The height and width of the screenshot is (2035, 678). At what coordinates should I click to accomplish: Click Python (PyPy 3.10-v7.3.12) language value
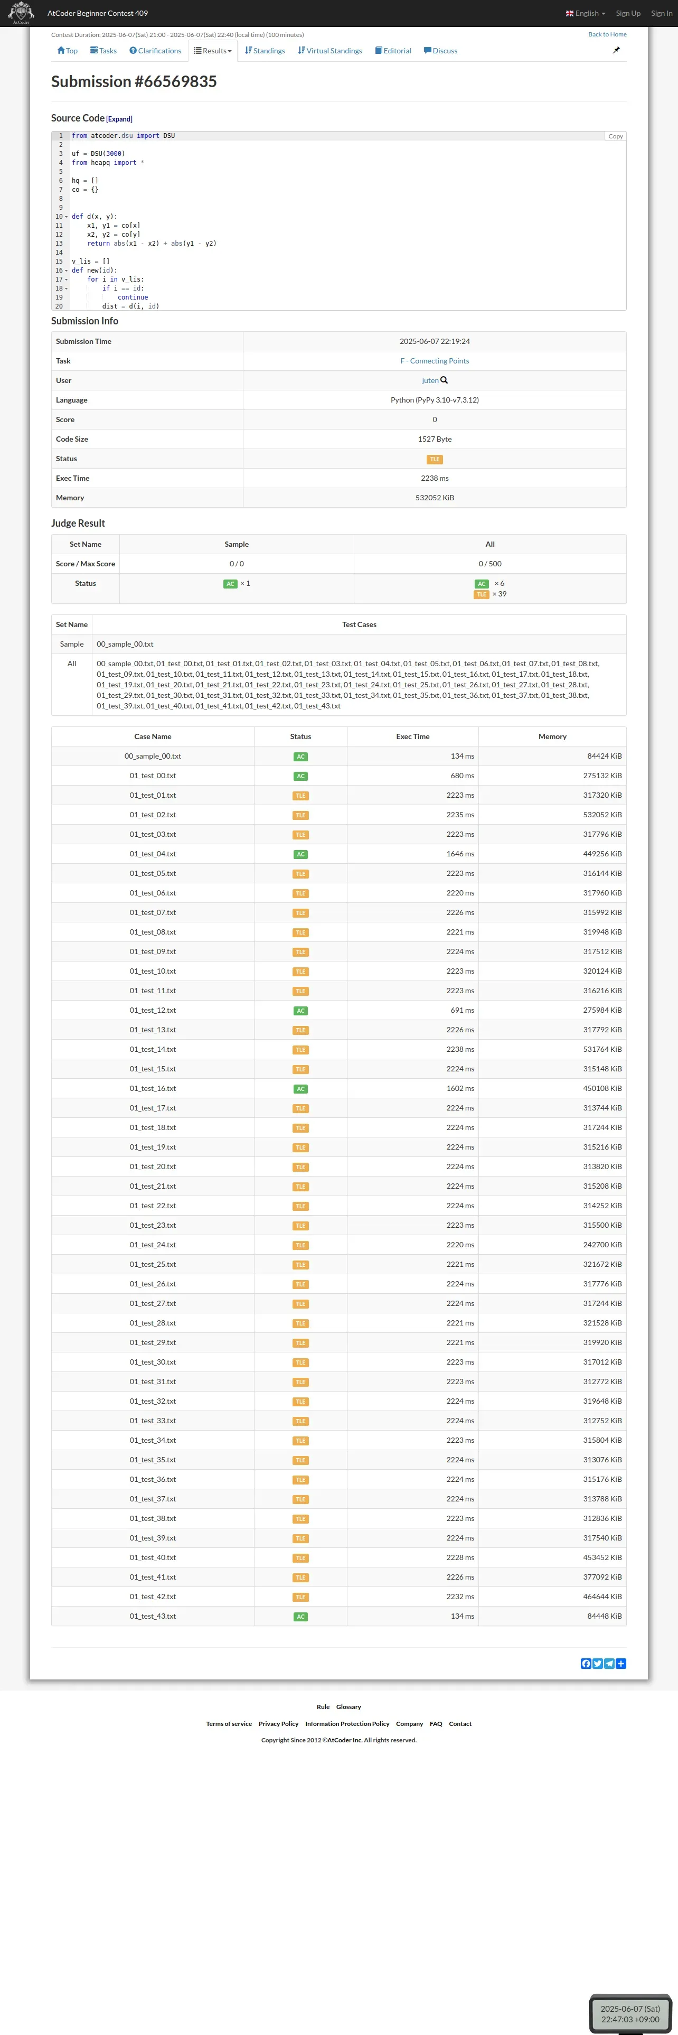[434, 400]
